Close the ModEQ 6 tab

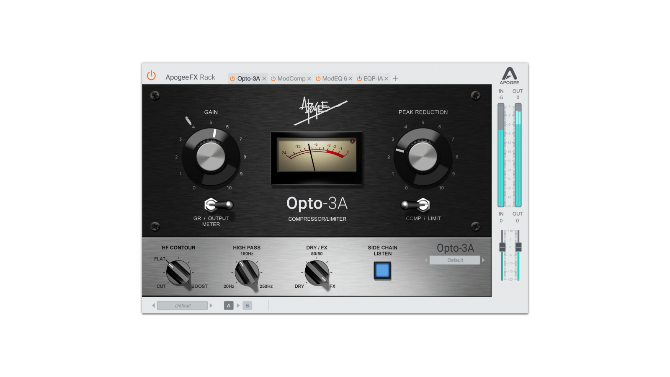pos(350,79)
